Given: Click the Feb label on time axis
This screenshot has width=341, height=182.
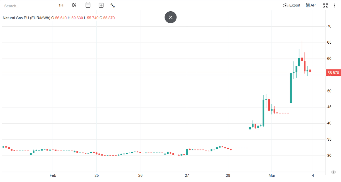Looking at the screenshot, I should point(53,175).
